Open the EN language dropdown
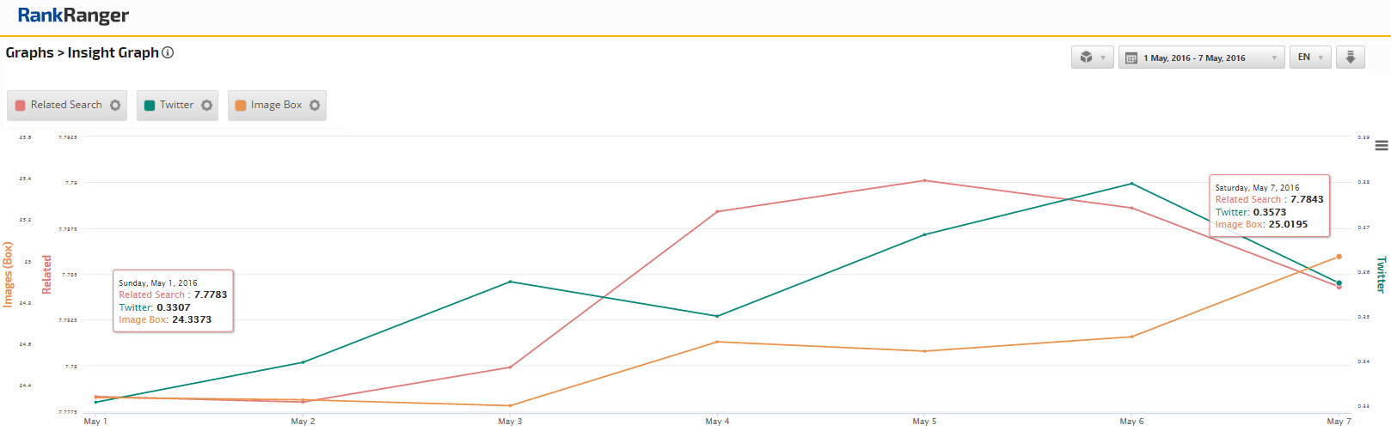 click(x=1310, y=58)
